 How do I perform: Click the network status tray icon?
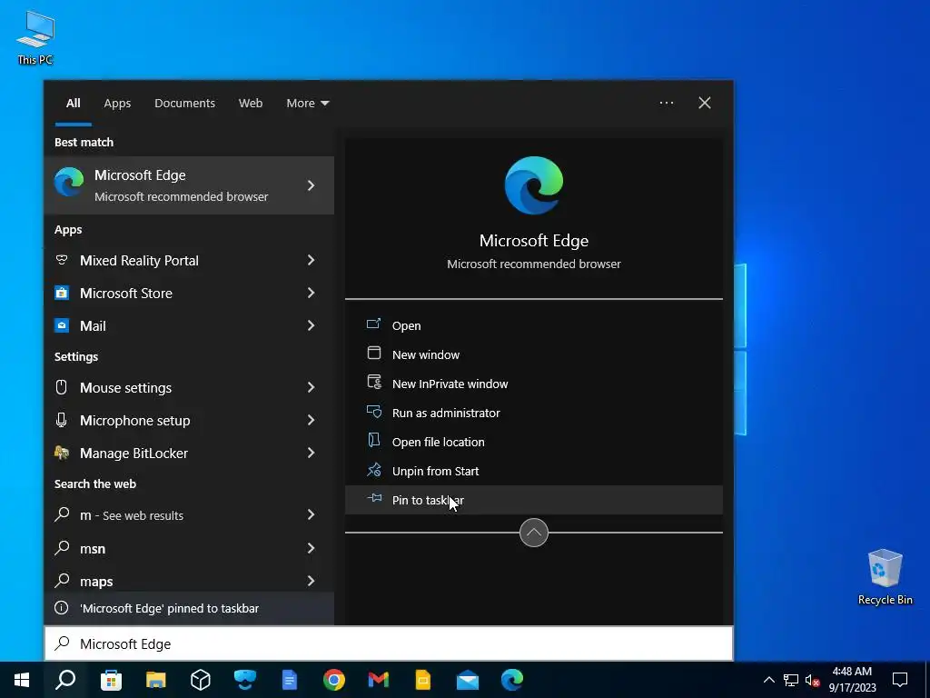point(791,680)
